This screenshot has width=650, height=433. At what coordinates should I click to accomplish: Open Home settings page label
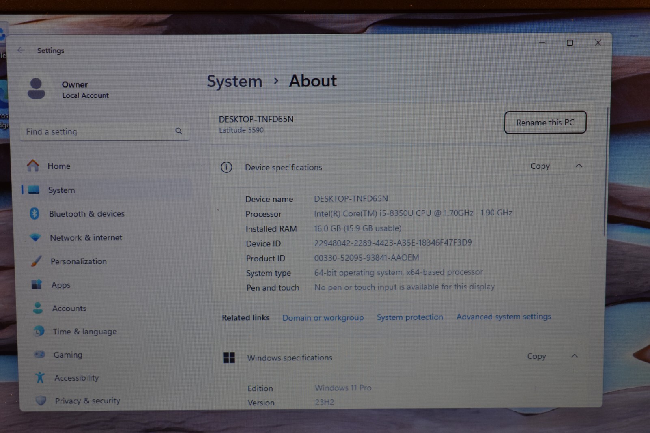click(59, 166)
